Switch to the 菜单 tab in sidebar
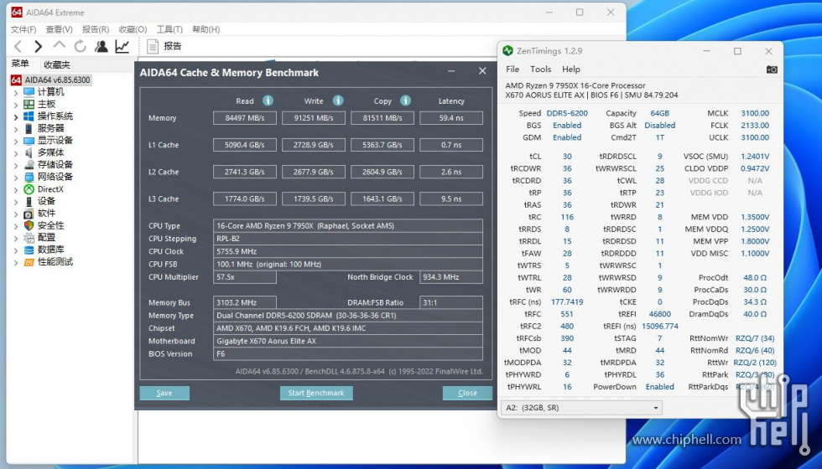The image size is (822, 469). (20, 64)
